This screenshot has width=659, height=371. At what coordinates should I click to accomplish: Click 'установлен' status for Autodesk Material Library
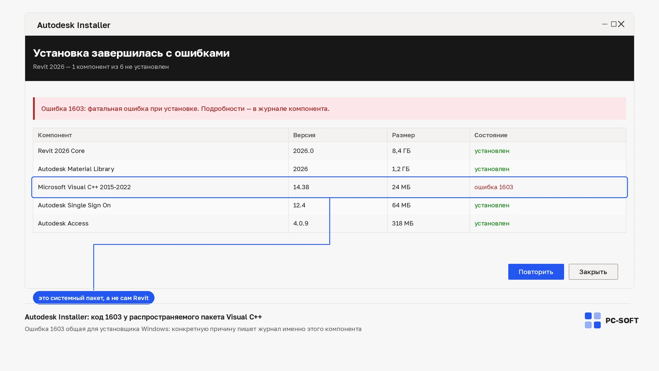click(x=492, y=169)
